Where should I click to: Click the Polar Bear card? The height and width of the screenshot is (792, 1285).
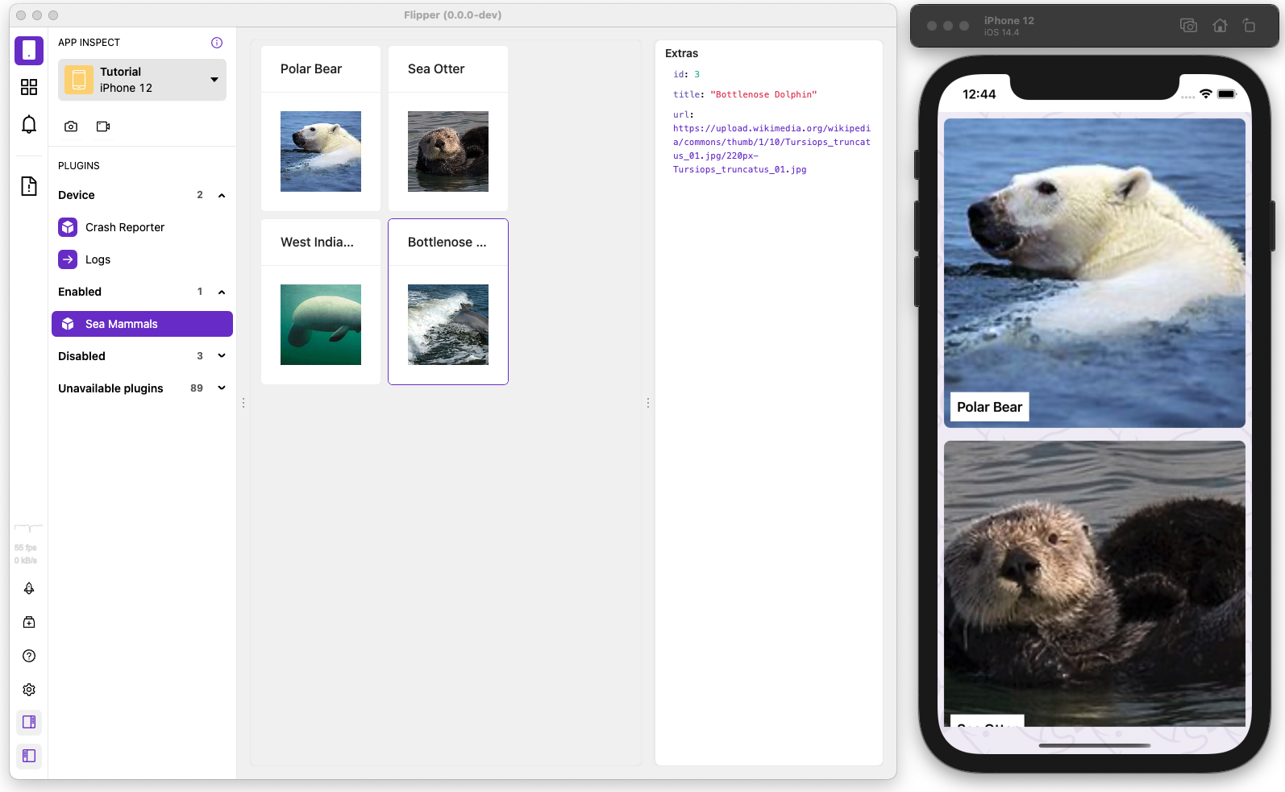[x=321, y=129]
